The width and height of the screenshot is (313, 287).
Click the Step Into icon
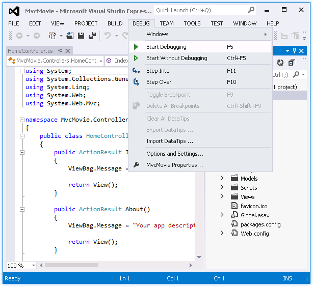point(136,71)
